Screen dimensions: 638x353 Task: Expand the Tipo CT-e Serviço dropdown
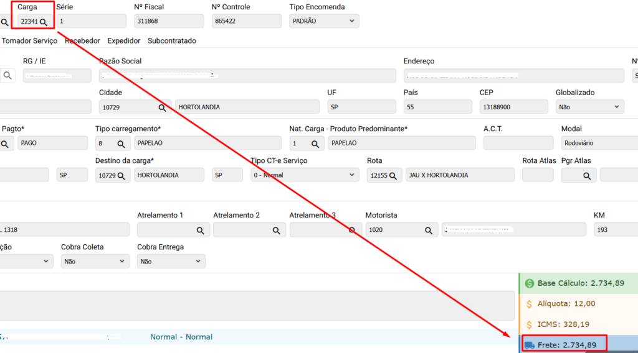click(305, 175)
